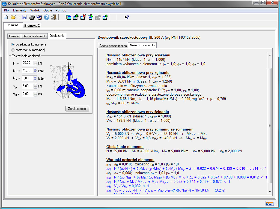The image size is (280, 209).
Task: Select 'pojedyncza kombinacja' radio button
Action: click(13, 44)
